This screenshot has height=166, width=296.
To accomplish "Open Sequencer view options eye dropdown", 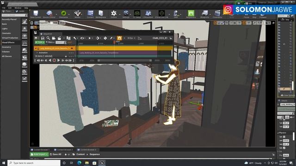I will point(83,38).
